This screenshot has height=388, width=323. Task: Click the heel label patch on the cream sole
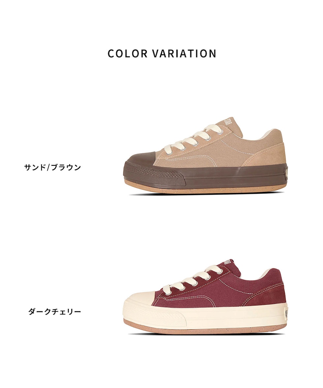[x=286, y=314]
